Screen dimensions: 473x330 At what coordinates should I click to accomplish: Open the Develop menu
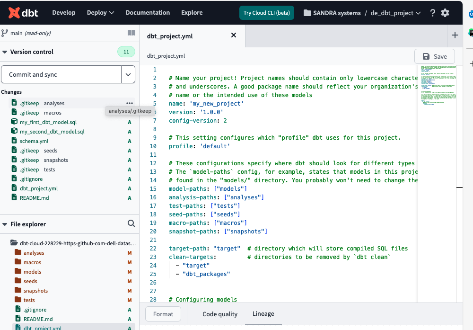[x=64, y=13]
